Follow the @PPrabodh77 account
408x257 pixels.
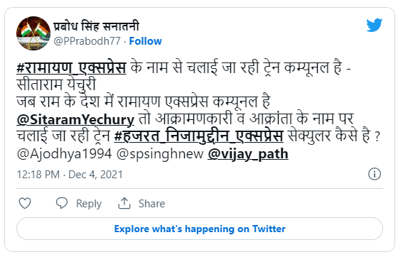click(146, 41)
